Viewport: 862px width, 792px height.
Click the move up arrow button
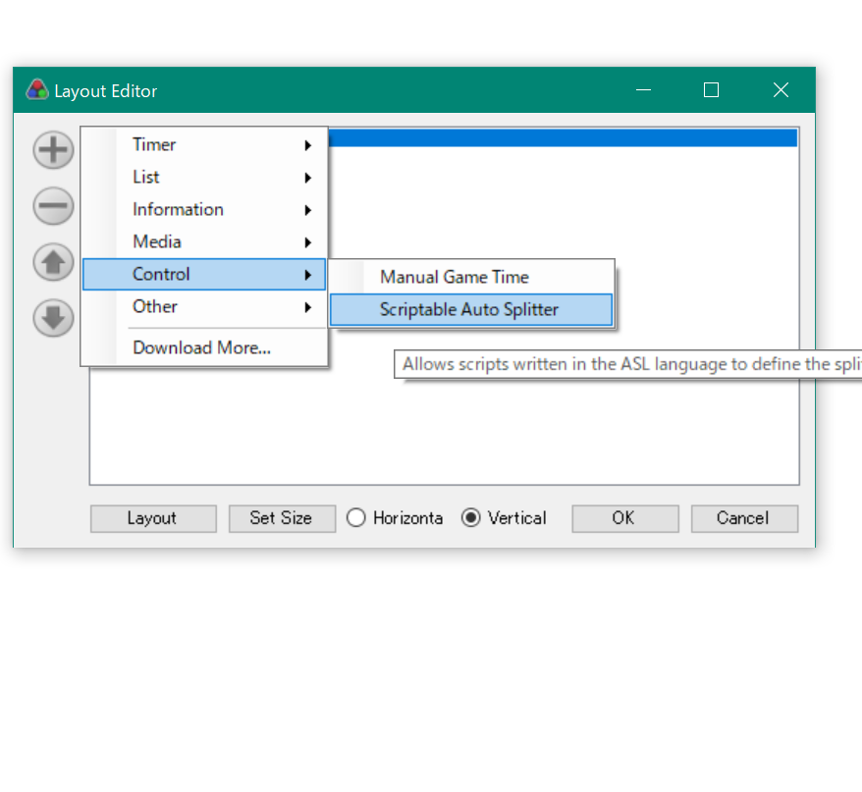[53, 262]
